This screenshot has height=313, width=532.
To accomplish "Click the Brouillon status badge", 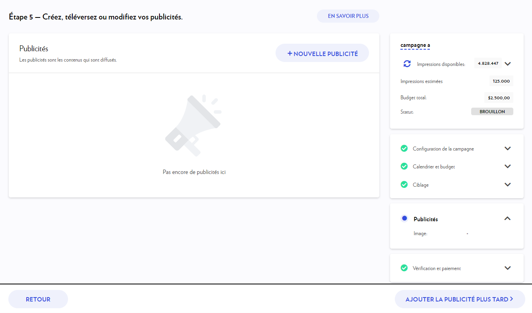I will point(492,112).
